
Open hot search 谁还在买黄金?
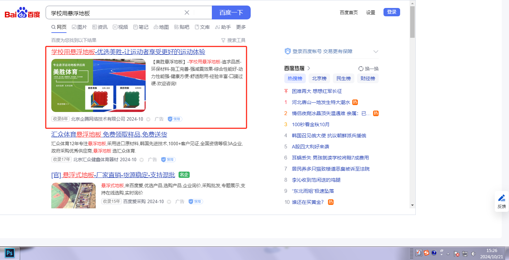click(x=308, y=202)
